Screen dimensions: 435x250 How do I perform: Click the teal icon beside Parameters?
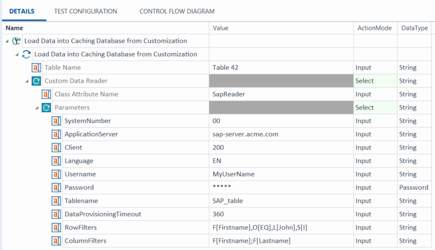pos(46,108)
